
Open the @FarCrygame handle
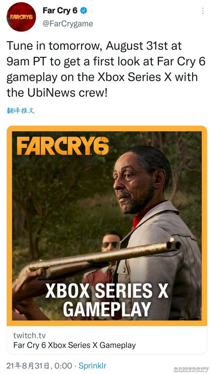pyautogui.click(x=68, y=24)
